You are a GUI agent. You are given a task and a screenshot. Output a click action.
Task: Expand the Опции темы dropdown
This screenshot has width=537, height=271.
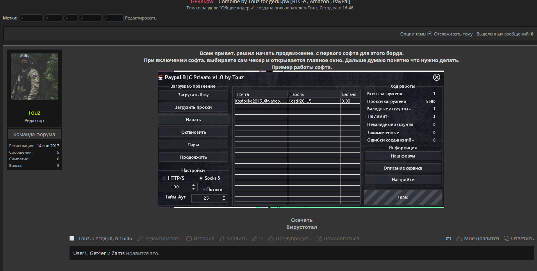pos(430,34)
